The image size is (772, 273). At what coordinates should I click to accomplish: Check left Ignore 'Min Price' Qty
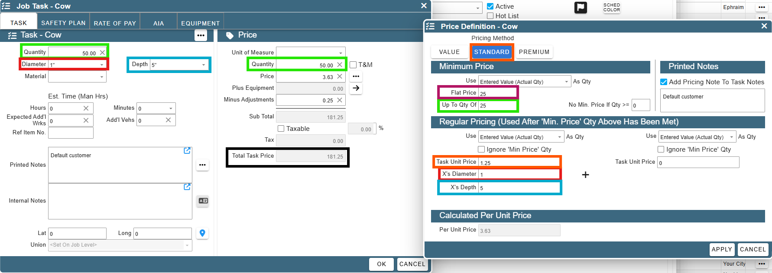[x=481, y=149]
